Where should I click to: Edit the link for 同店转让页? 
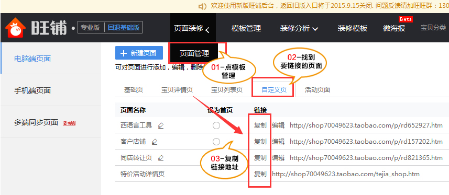[x=278, y=158]
